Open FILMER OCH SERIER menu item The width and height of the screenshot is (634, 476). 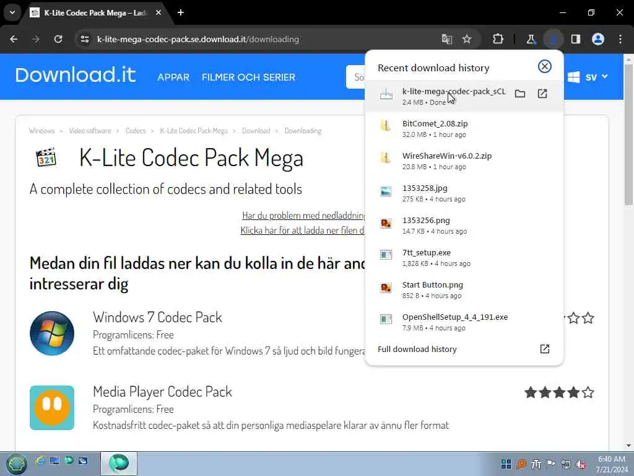pyautogui.click(x=248, y=77)
